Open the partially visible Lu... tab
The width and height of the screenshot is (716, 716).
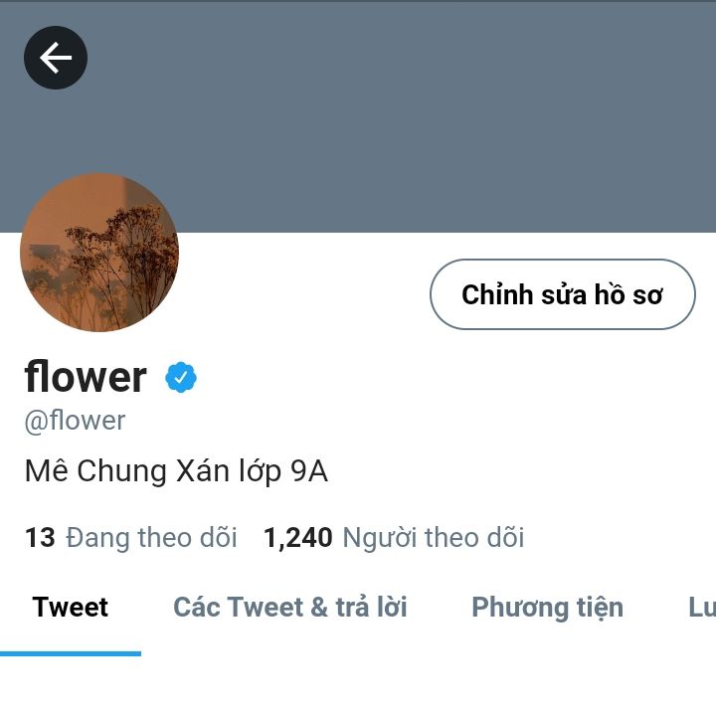coord(702,607)
